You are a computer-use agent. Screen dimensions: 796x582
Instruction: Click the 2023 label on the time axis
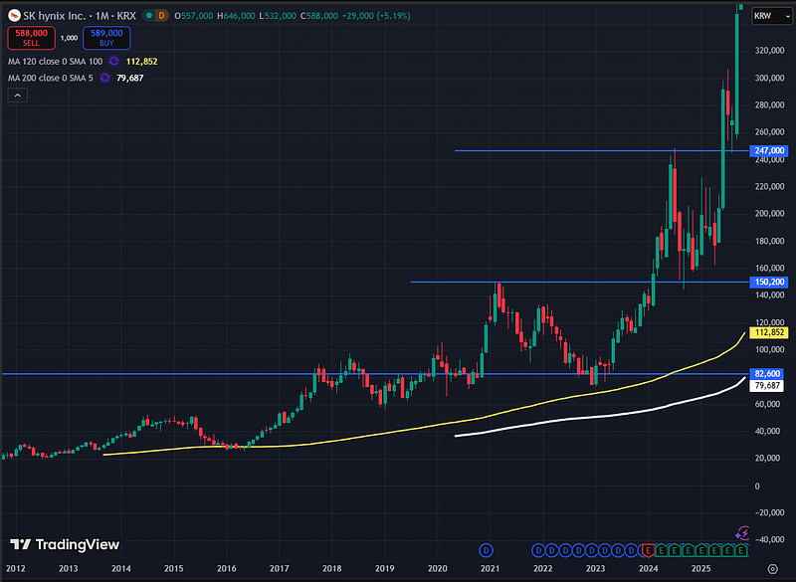tap(595, 568)
